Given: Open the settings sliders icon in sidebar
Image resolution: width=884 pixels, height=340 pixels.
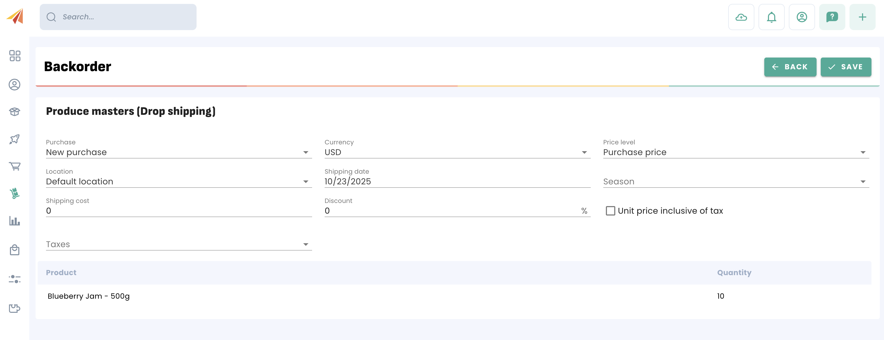Looking at the screenshot, I should [15, 279].
